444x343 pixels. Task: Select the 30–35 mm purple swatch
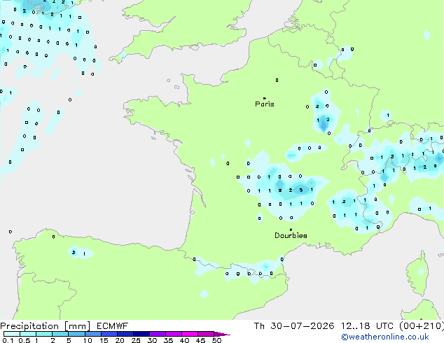click(x=158, y=334)
